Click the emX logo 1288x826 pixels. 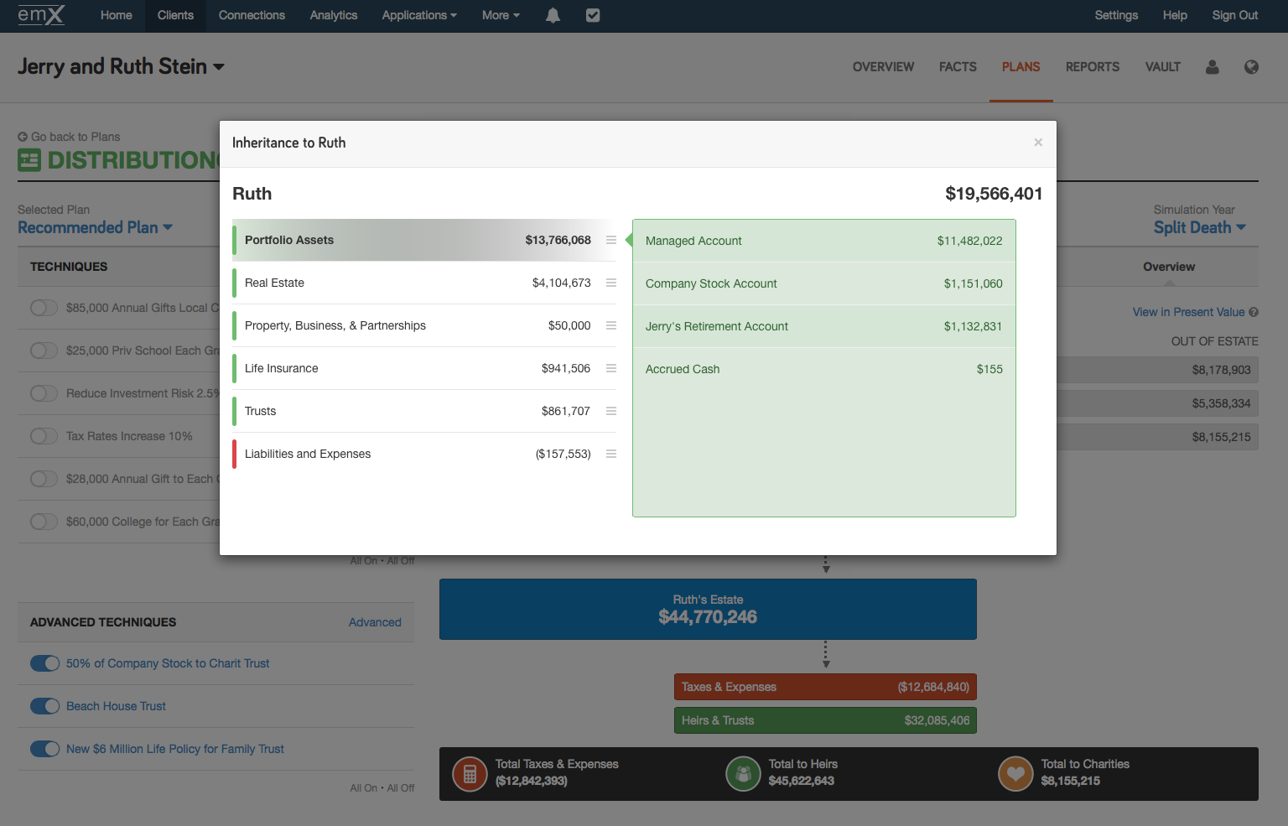coord(41,15)
